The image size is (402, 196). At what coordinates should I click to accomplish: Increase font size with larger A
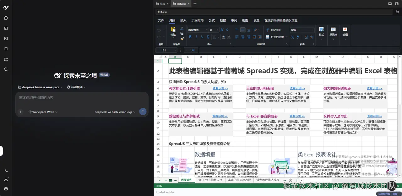(x=222, y=30)
